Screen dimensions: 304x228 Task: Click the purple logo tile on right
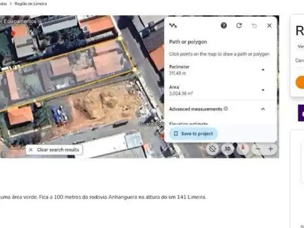click(x=301, y=113)
